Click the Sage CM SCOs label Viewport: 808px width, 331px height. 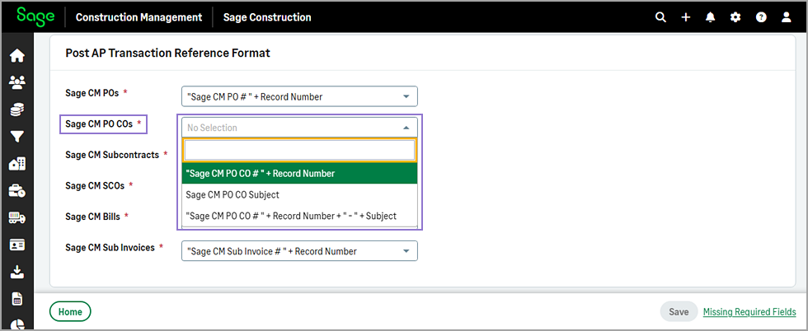pyautogui.click(x=95, y=186)
